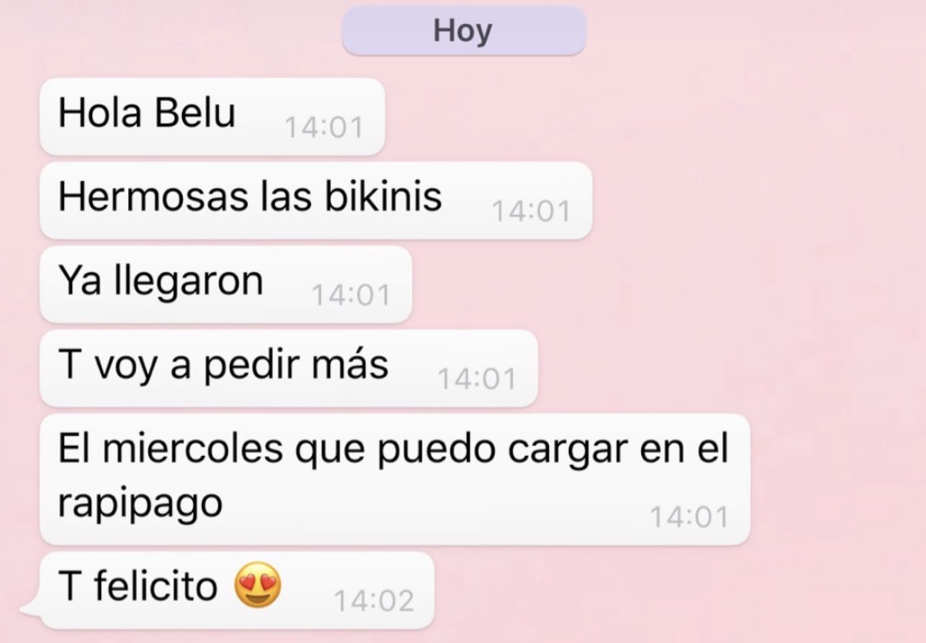Click the Hoy date label

tap(464, 31)
